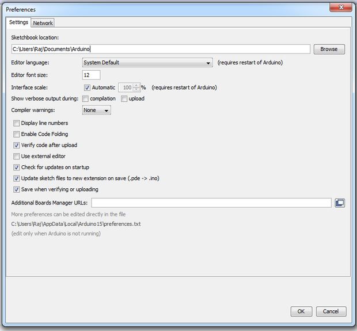Toggle Update sketch files to new extension
357x331 pixels.
[16, 178]
